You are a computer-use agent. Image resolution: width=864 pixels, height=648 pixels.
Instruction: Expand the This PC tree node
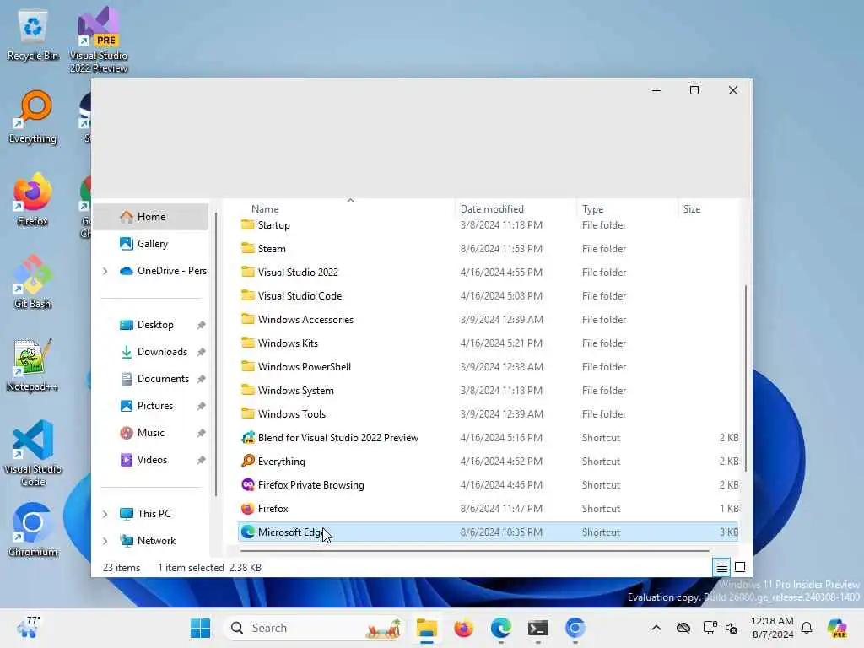pyautogui.click(x=105, y=514)
